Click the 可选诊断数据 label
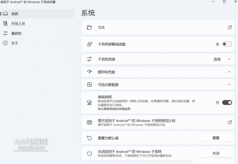Viewport: 238px width, 164px height. click(x=108, y=85)
